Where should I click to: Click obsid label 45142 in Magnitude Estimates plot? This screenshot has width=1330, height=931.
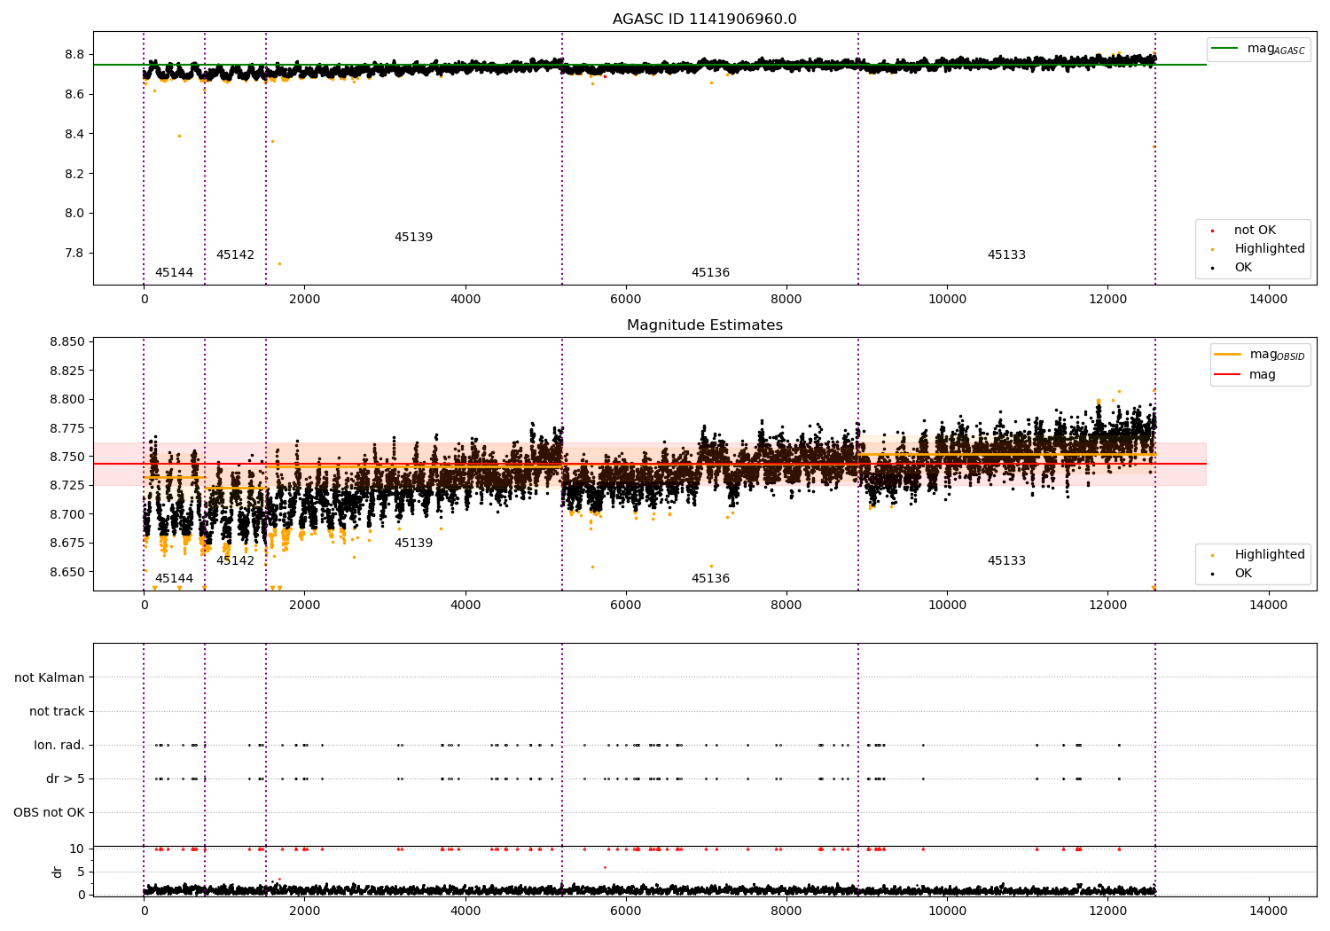pos(235,560)
